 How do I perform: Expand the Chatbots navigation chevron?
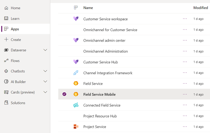(45, 71)
